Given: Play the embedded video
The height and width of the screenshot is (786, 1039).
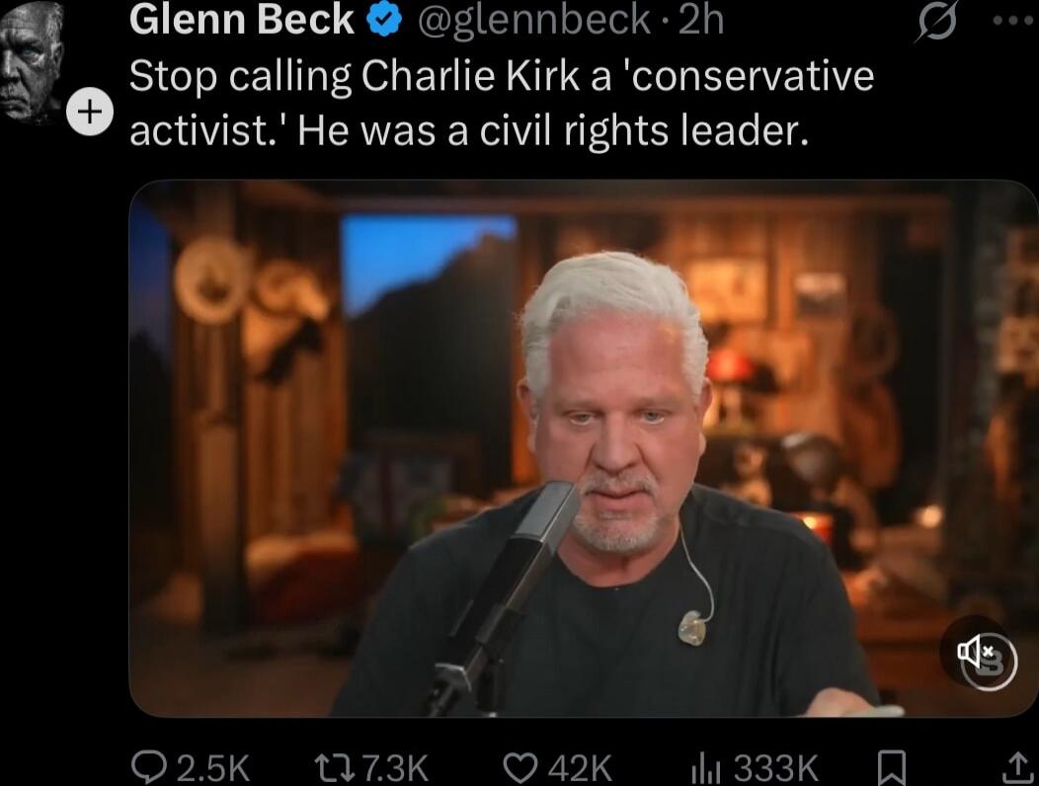Looking at the screenshot, I should (x=584, y=448).
